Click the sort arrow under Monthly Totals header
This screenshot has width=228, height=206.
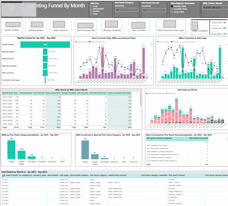(x=3, y=94)
